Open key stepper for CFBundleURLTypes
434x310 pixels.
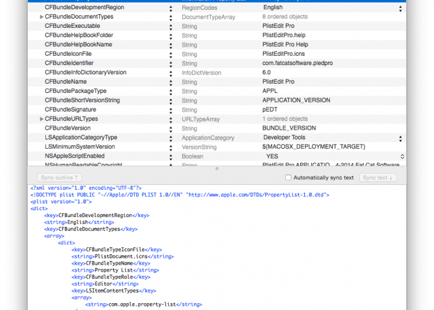point(170,120)
